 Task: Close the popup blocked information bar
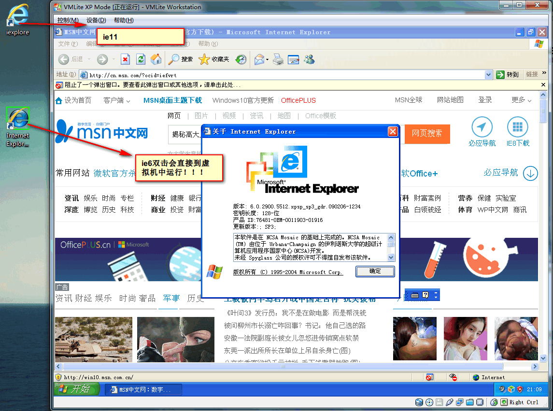[543, 84]
